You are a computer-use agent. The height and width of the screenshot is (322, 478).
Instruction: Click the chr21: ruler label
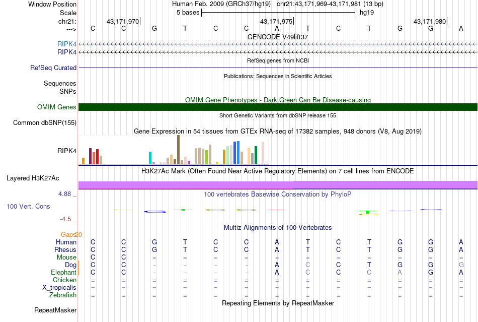[x=67, y=21]
